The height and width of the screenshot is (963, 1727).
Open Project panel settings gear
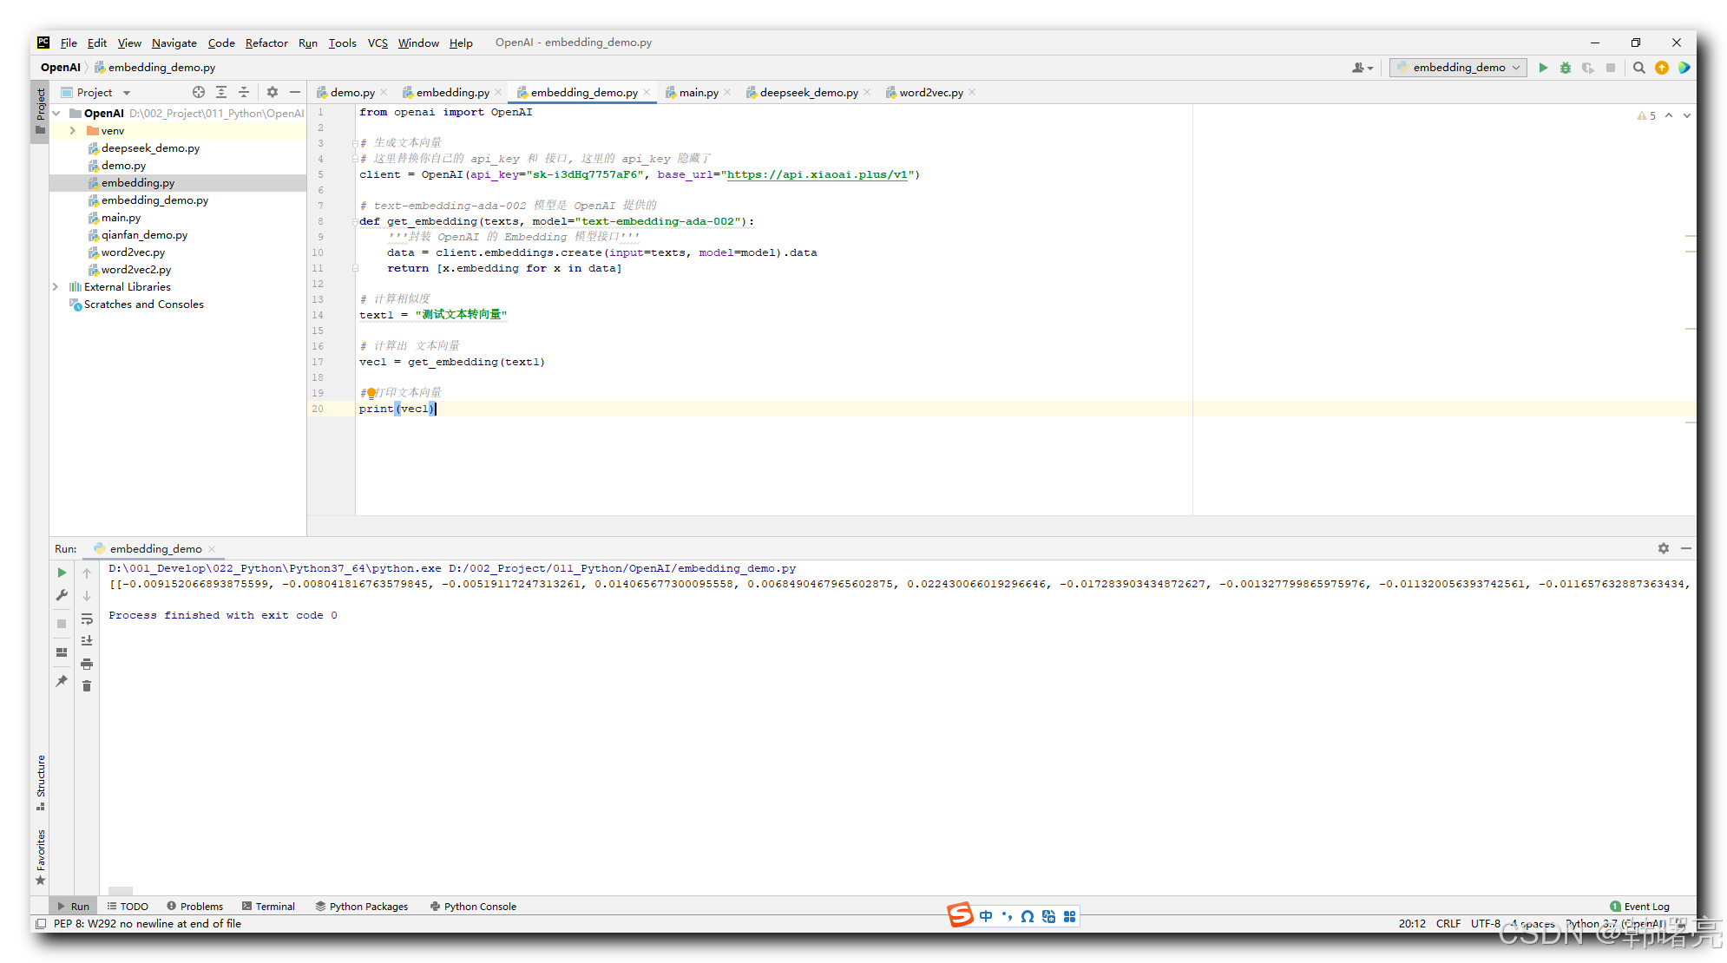point(273,92)
